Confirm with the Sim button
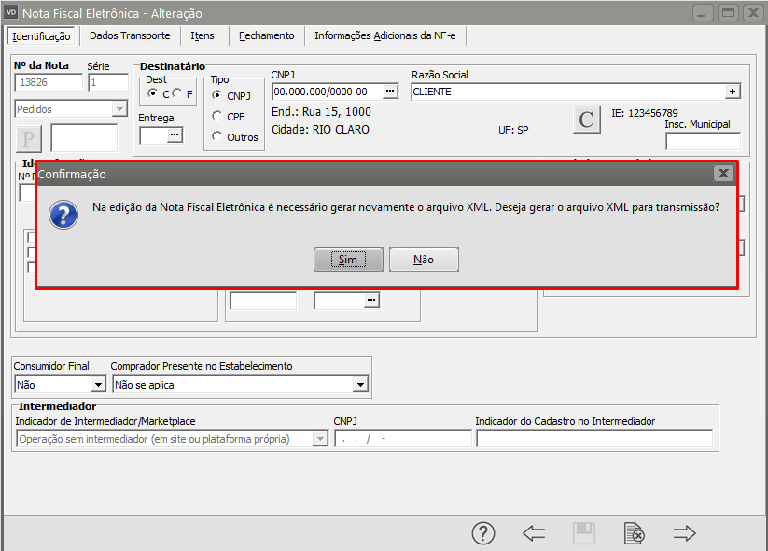Screen dimensions: 768x551 (348, 260)
